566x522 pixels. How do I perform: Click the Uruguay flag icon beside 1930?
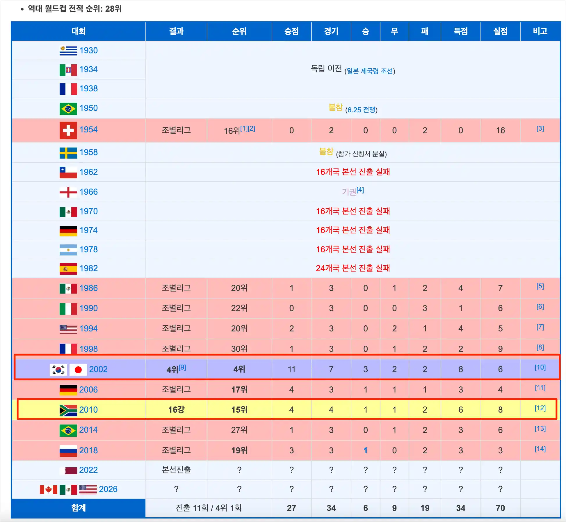(x=68, y=51)
